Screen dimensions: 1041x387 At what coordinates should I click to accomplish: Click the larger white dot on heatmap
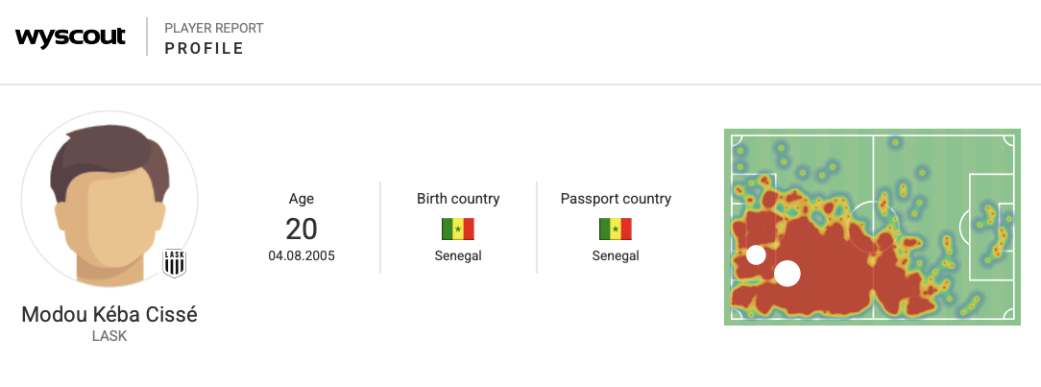[x=787, y=274]
